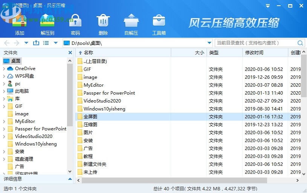Click the magnifier search icon

[x=300, y=43]
